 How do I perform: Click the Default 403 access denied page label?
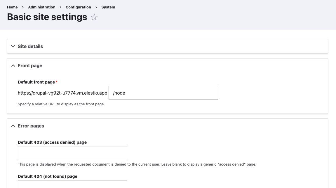pos(52,142)
